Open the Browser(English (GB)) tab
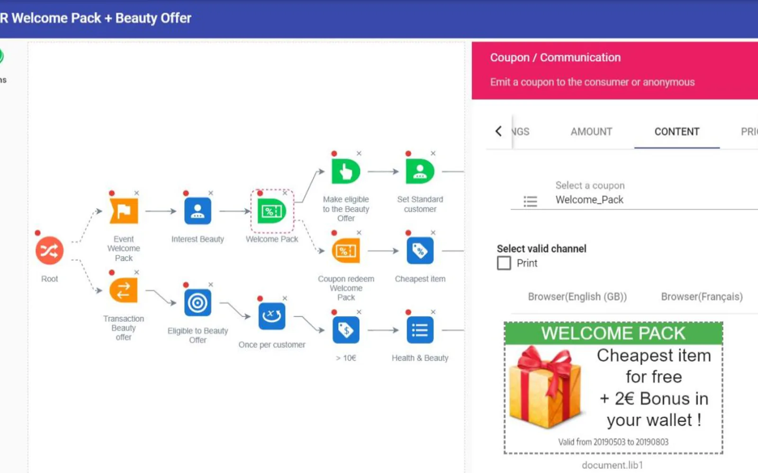 578,297
